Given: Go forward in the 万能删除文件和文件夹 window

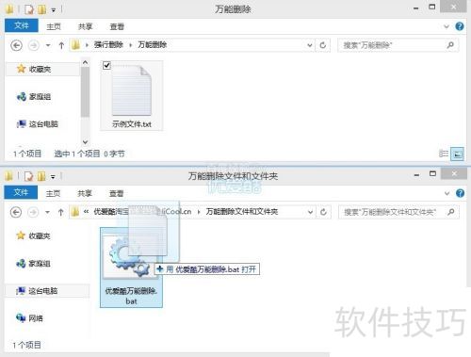Looking at the screenshot, I should tap(33, 212).
